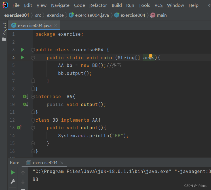Close the exercise004 run tab
The height and width of the screenshot is (190, 211).
tap(62, 163)
